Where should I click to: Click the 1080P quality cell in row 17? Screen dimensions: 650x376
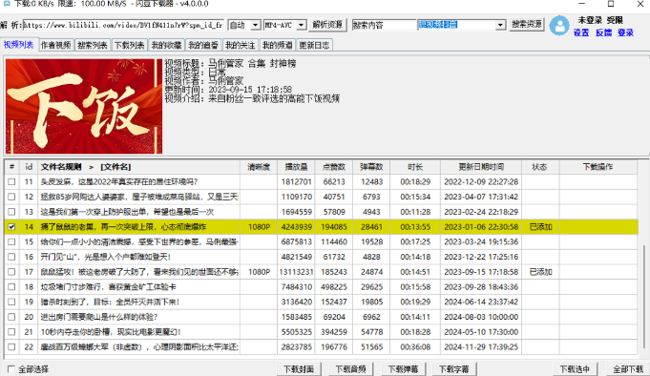[259, 272]
